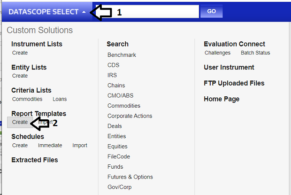Open Loans under Criteria Lists
Screen dimensions: 291x195
point(60,99)
